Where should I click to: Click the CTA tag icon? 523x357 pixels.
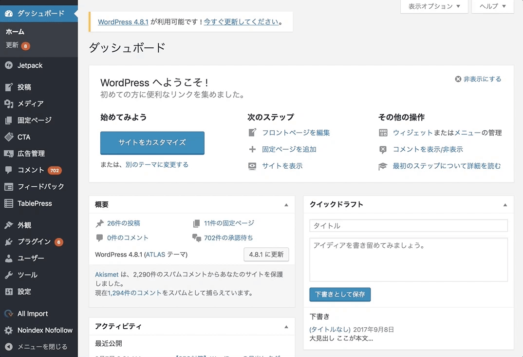(9, 137)
